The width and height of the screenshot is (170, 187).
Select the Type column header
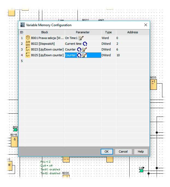coord(108,32)
